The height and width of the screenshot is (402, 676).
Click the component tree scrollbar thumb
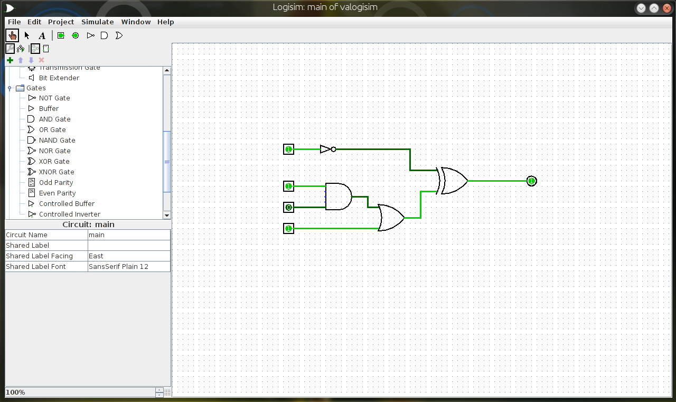pyautogui.click(x=167, y=162)
